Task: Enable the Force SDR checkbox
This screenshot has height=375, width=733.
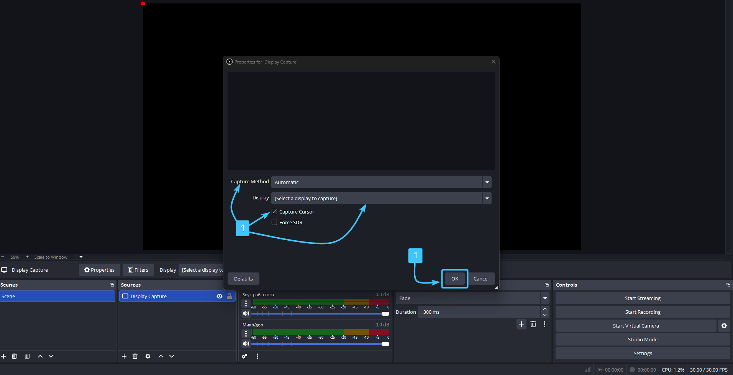Action: pos(274,222)
